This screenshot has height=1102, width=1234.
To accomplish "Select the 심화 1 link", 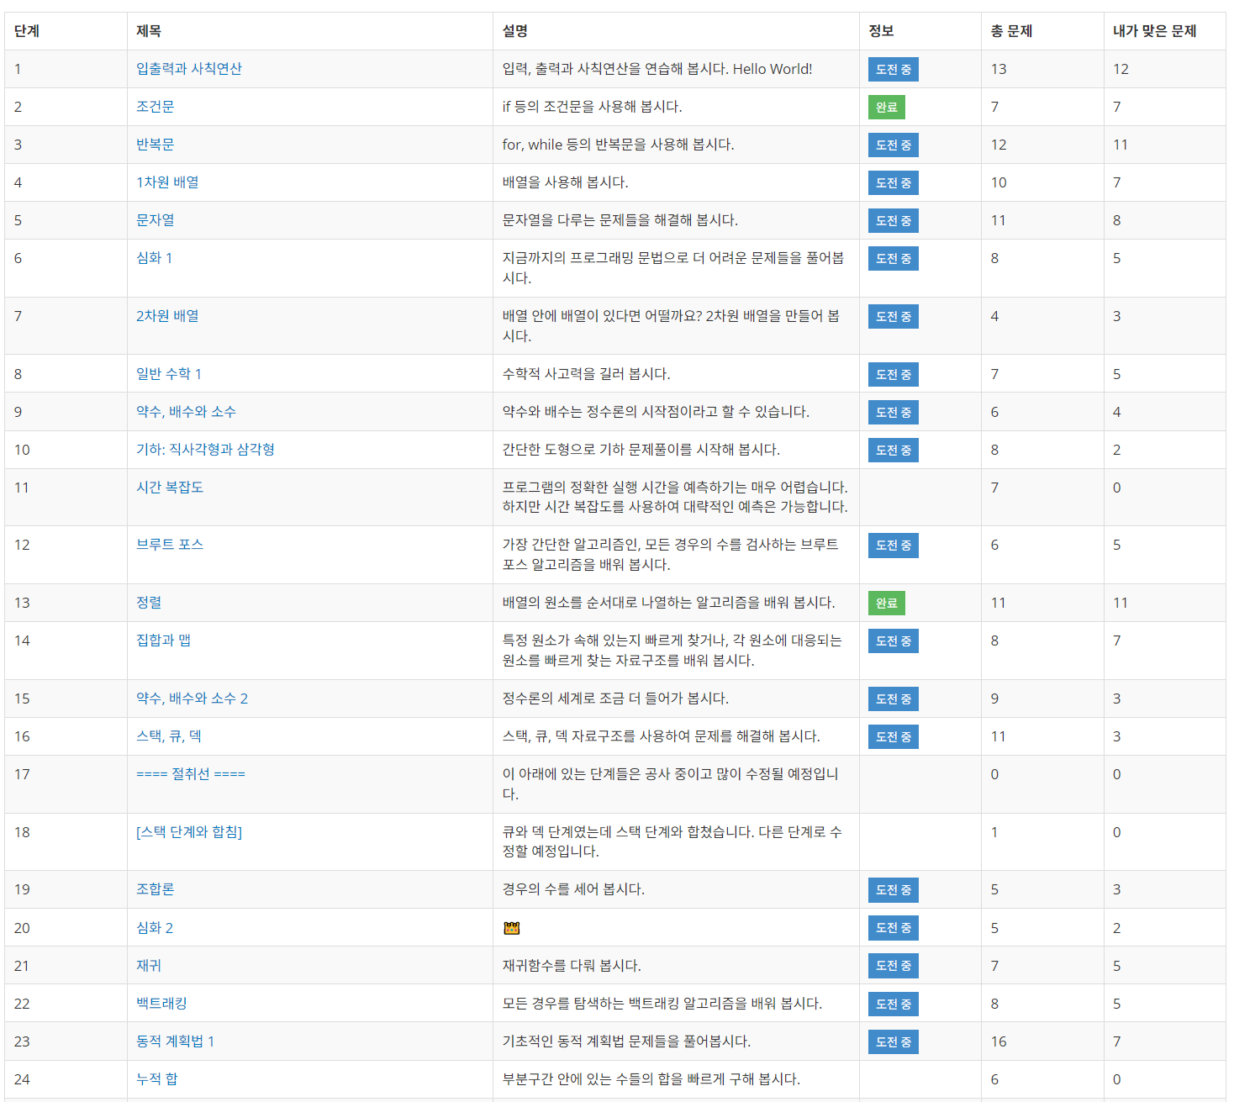I will [155, 258].
